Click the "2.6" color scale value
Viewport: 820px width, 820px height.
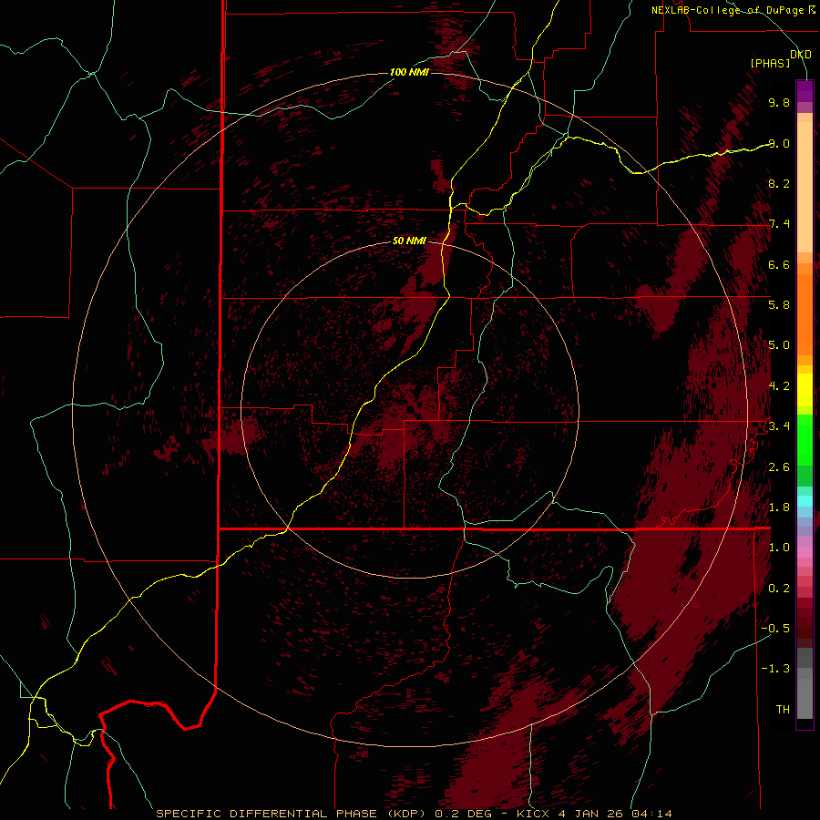(779, 467)
